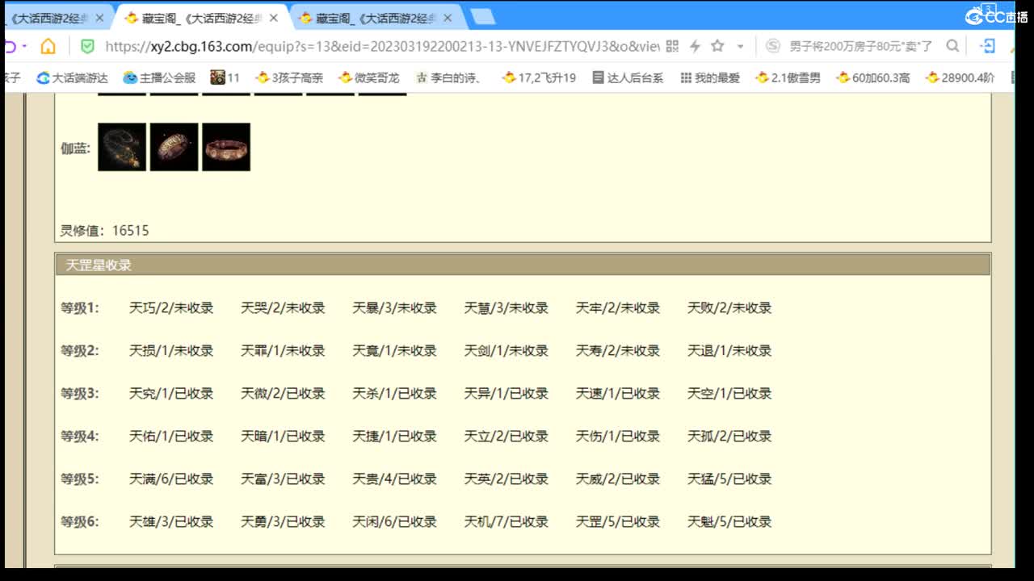Click the magnifier search icon in the toolbar
This screenshot has width=1034, height=581.
(952, 46)
